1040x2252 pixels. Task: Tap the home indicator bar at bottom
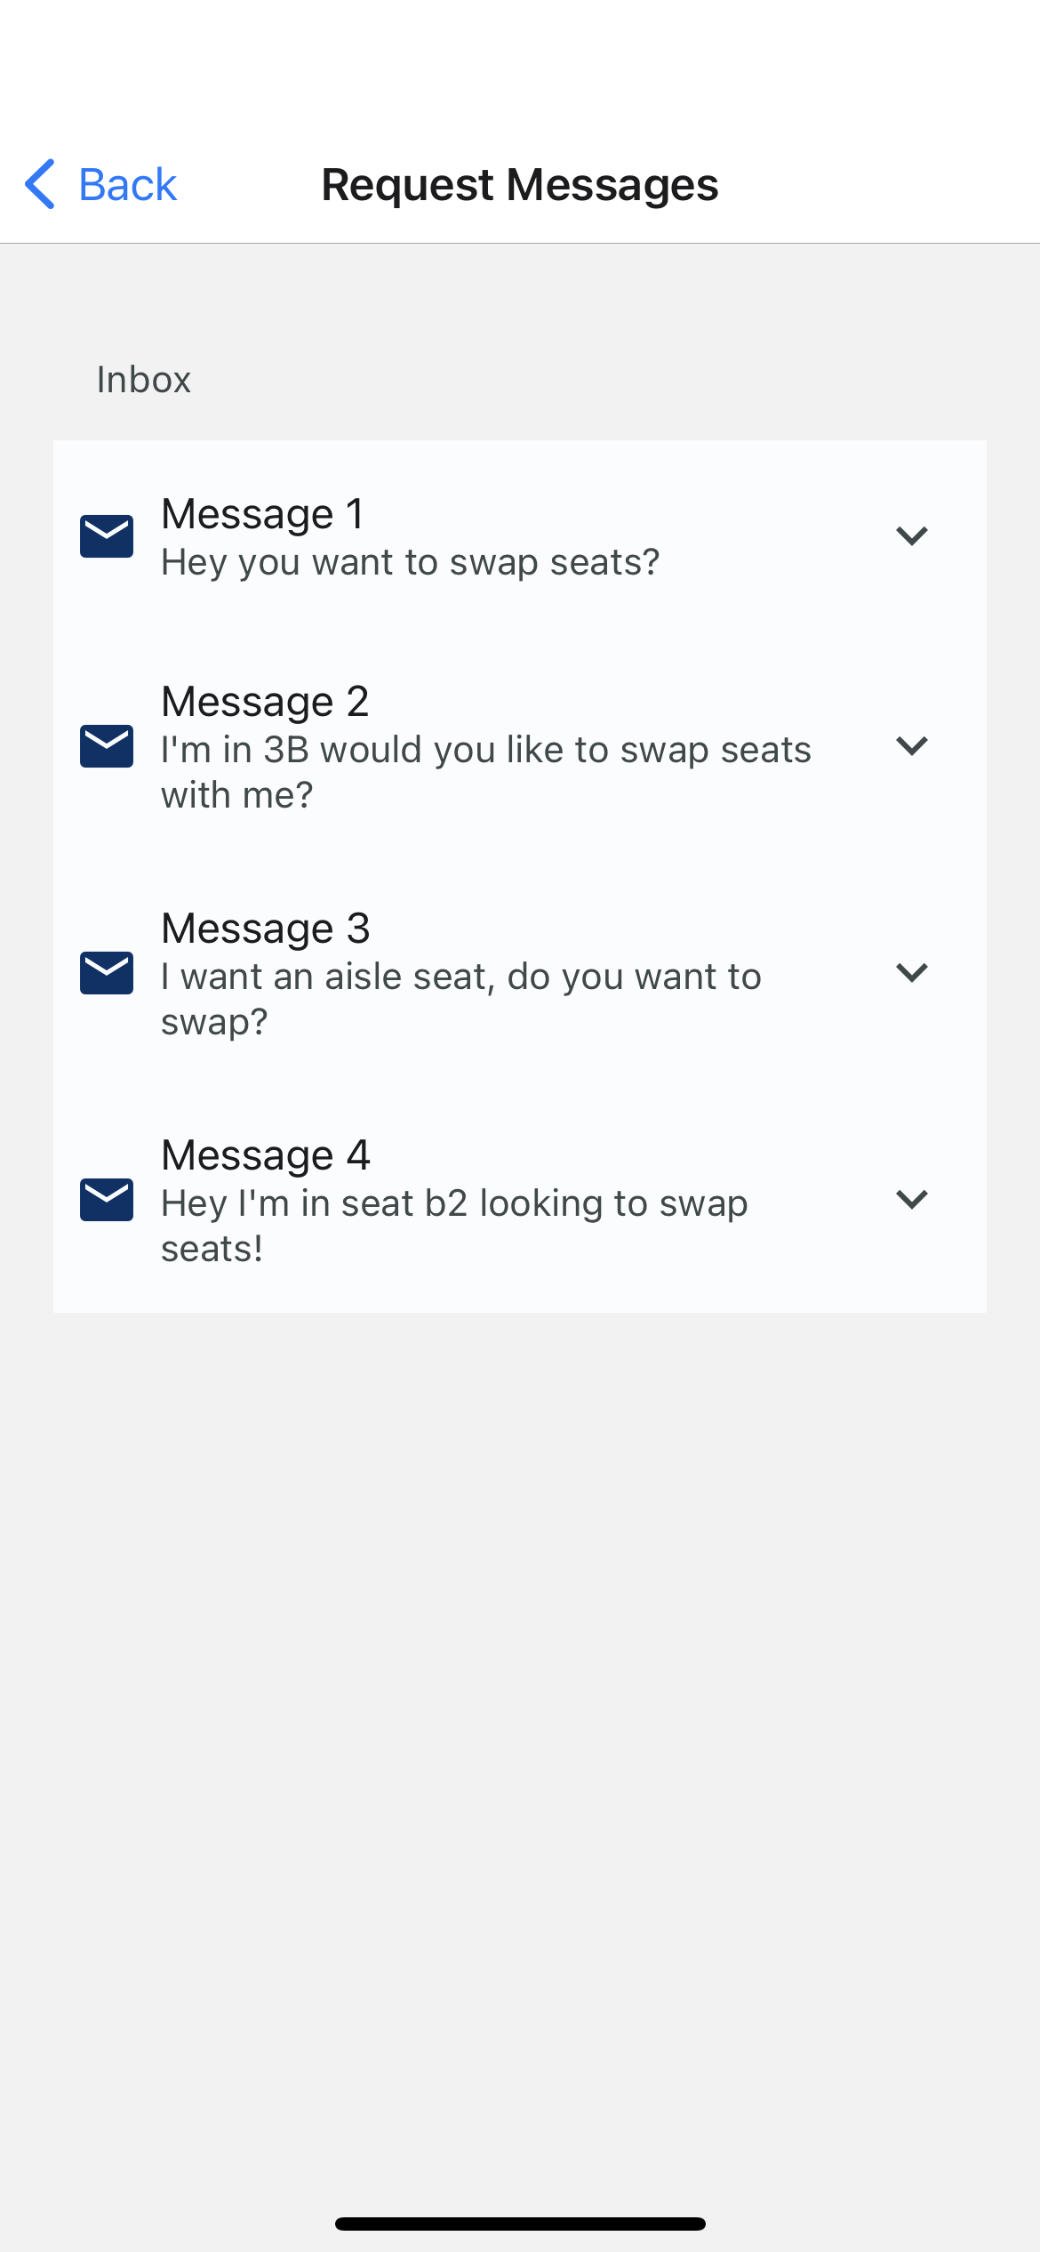[520, 2224]
